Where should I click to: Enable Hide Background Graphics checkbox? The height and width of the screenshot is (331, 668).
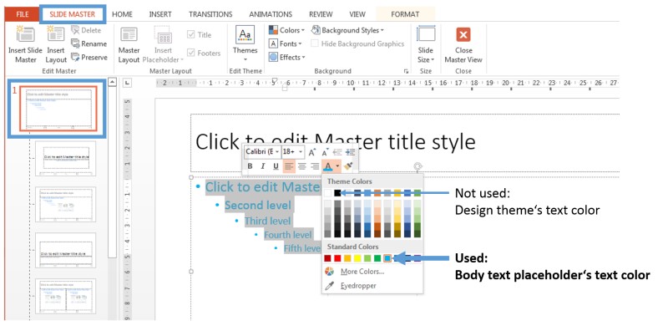[315, 43]
